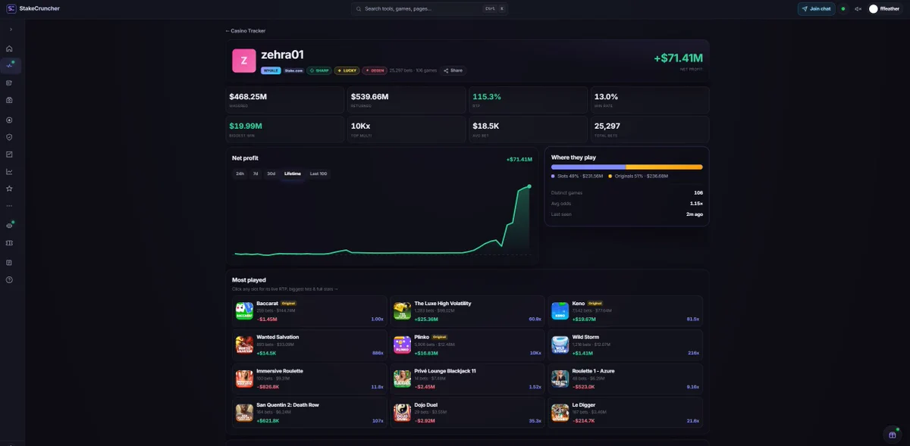Open the sidebar record-circle icon
The height and width of the screenshot is (446, 910).
click(x=9, y=120)
